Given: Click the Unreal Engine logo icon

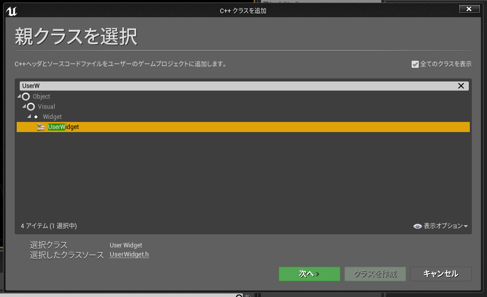Looking at the screenshot, I should [x=12, y=11].
